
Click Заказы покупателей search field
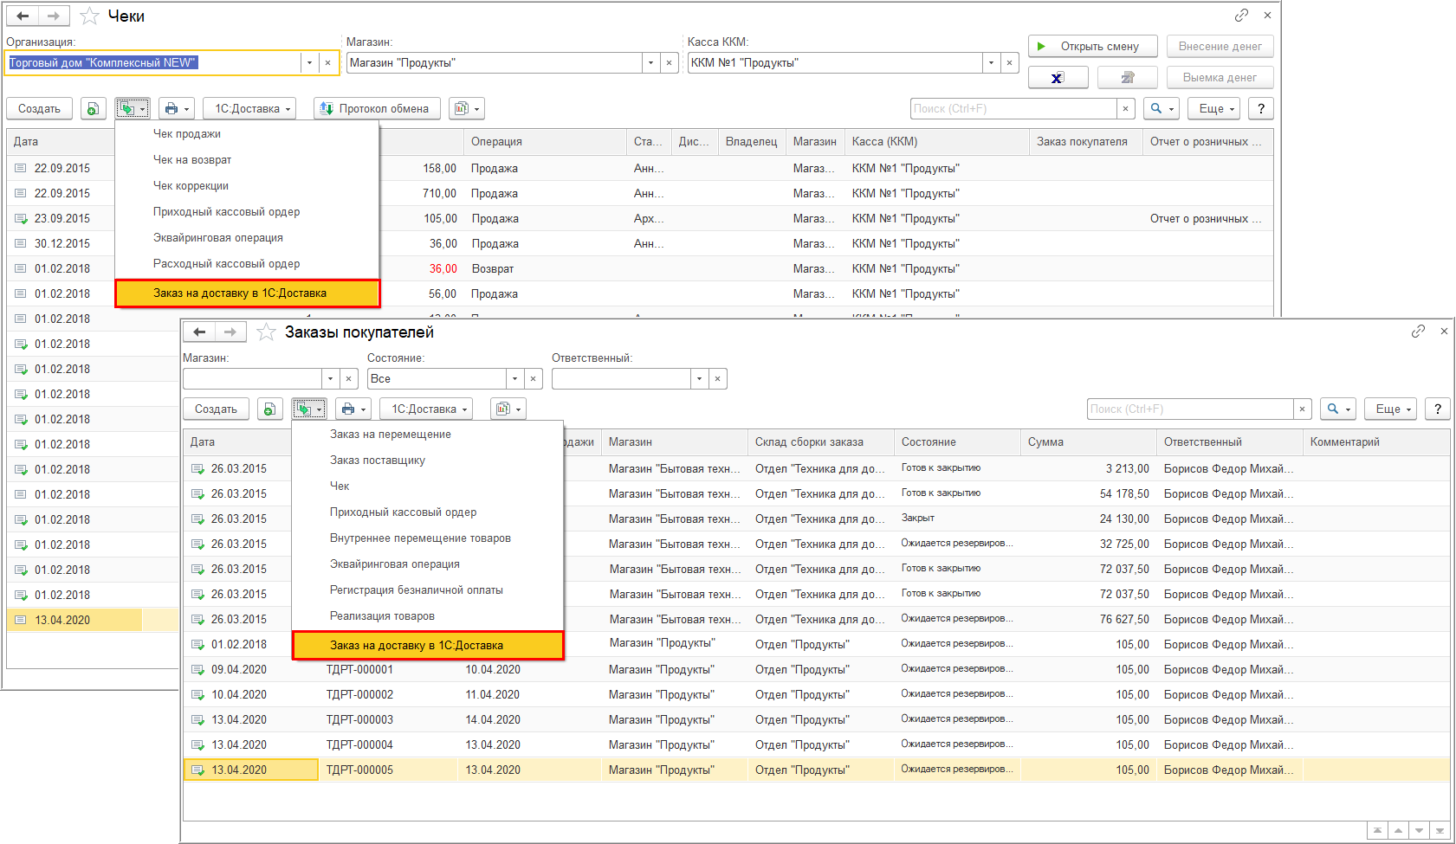pos(1190,409)
